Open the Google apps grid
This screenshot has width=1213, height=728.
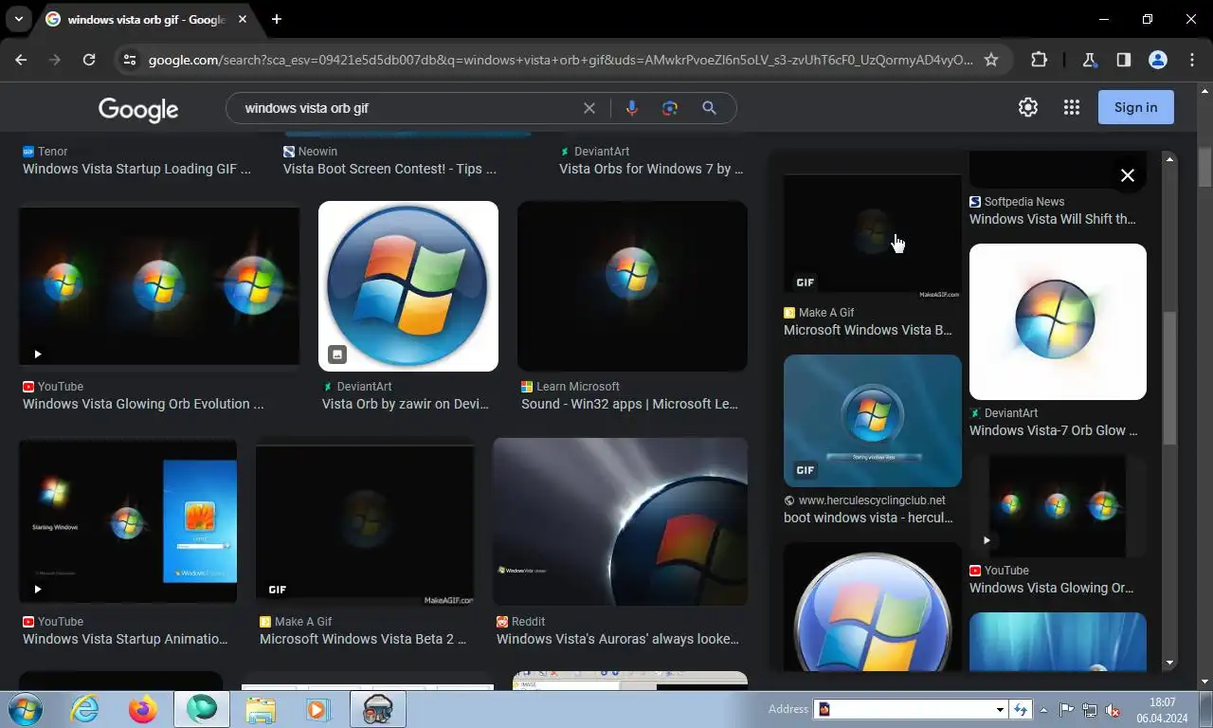[1072, 107]
